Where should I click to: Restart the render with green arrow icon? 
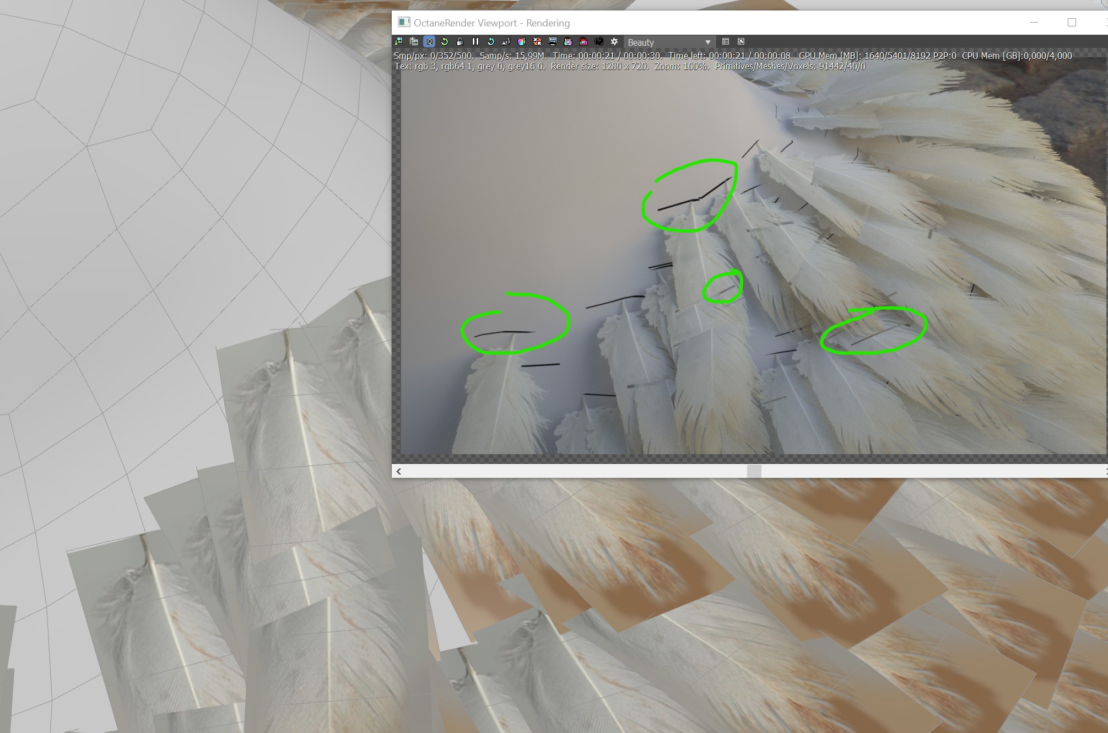[x=445, y=42]
